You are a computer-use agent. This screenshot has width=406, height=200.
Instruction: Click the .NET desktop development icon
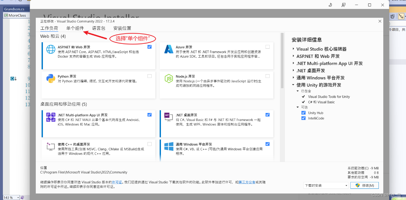coord(169,117)
